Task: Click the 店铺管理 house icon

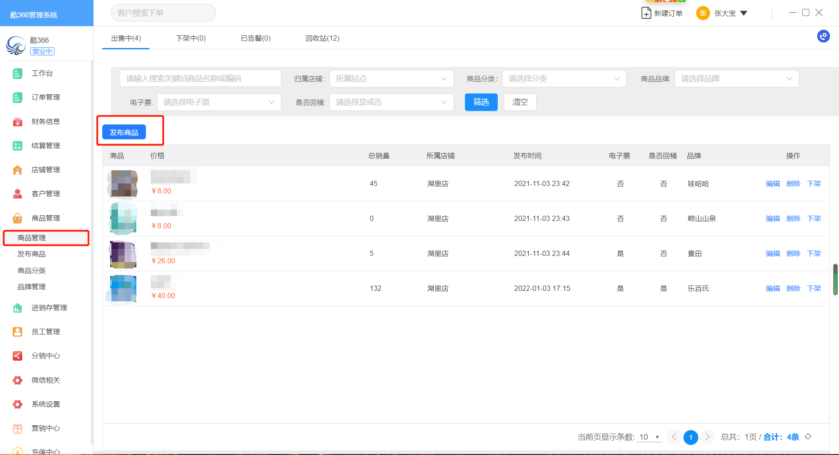Action: 17,170
